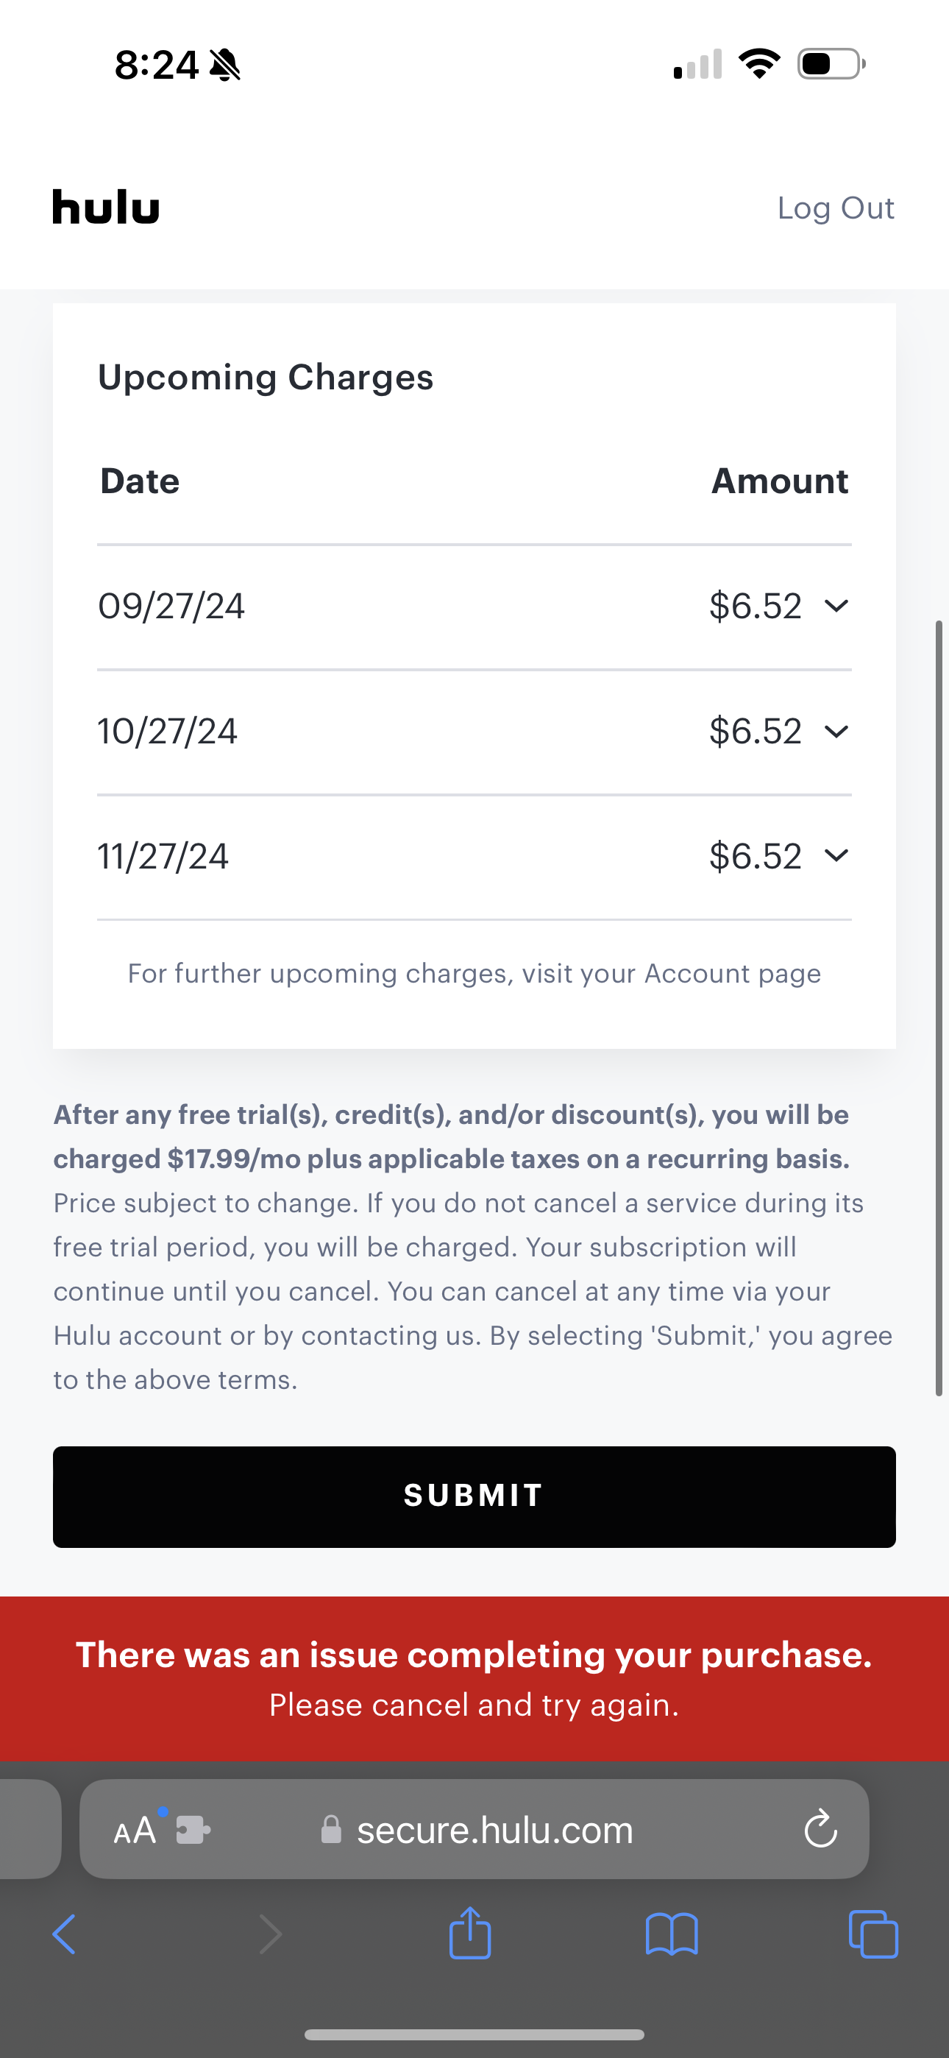This screenshot has width=949, height=2058.
Task: Reload the secure.hulu.com page
Action: [x=820, y=1830]
